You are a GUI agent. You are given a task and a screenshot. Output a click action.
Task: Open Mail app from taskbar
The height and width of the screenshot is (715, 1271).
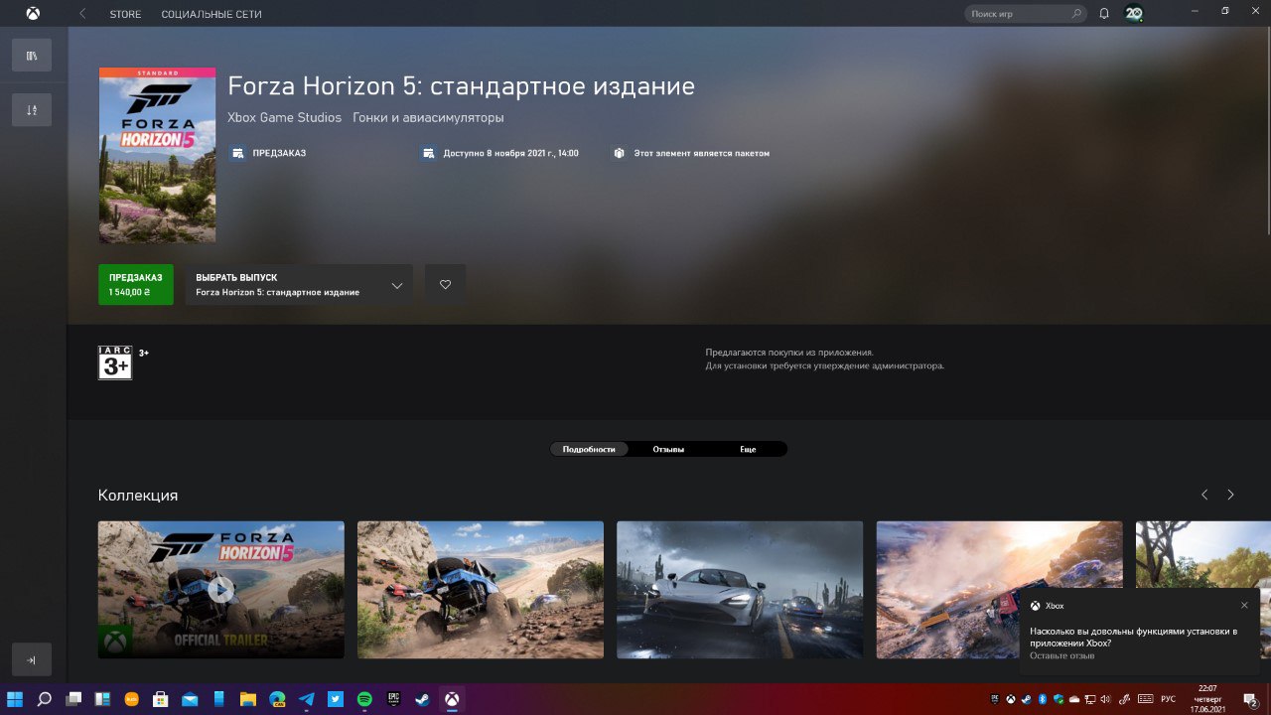click(190, 699)
